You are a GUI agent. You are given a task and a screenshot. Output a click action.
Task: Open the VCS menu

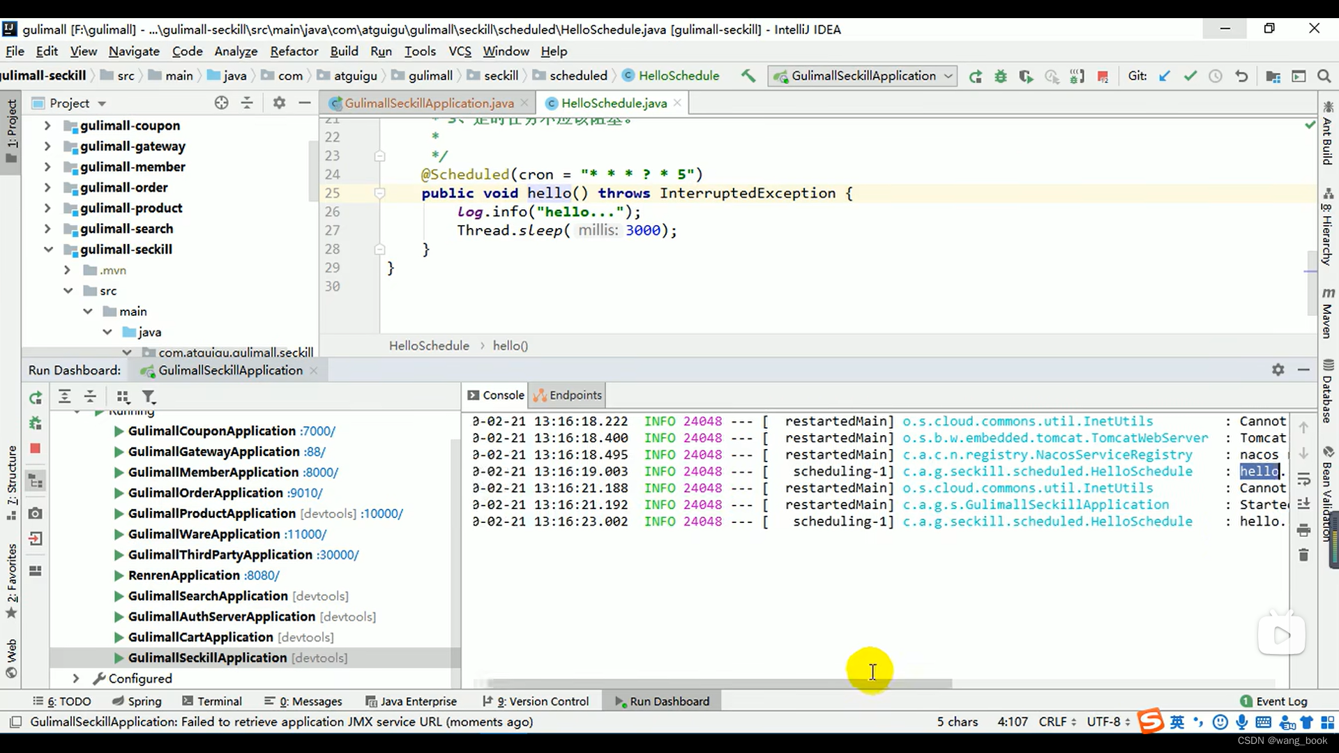tap(460, 51)
